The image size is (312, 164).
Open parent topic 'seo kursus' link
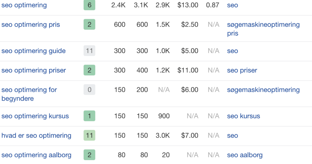pyautogui.click(x=243, y=116)
